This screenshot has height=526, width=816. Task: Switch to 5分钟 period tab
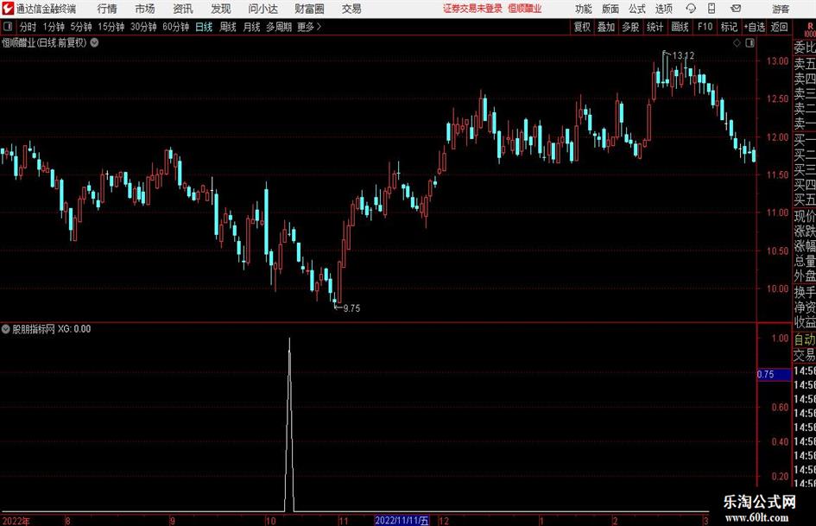click(80, 27)
